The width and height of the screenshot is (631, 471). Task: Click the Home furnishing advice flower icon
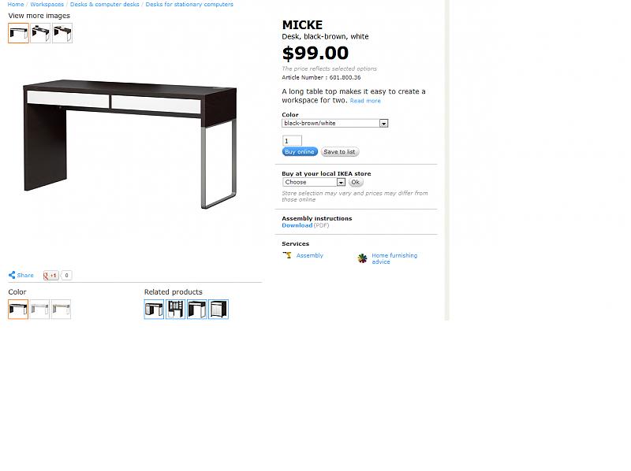362,258
